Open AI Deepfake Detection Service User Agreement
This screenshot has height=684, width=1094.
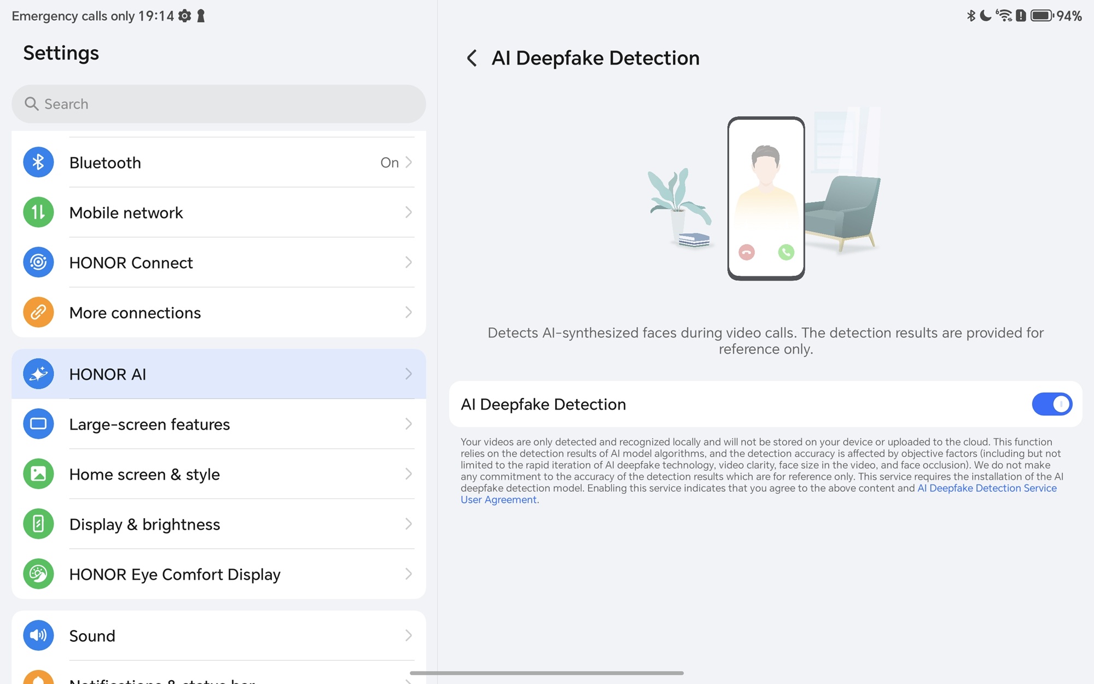coord(986,488)
